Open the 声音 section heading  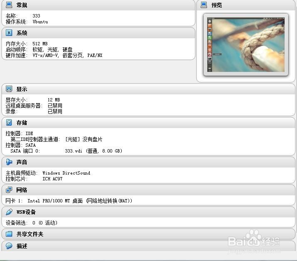point(22,162)
